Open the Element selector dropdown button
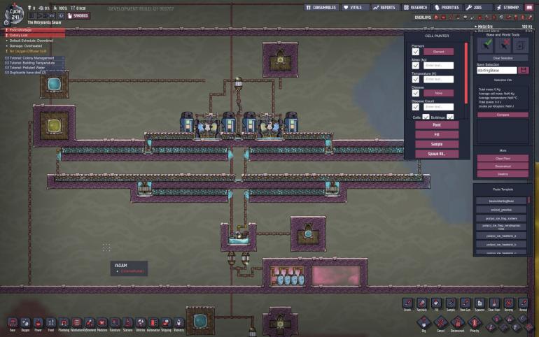The width and height of the screenshot is (539, 337). pyautogui.click(x=438, y=52)
